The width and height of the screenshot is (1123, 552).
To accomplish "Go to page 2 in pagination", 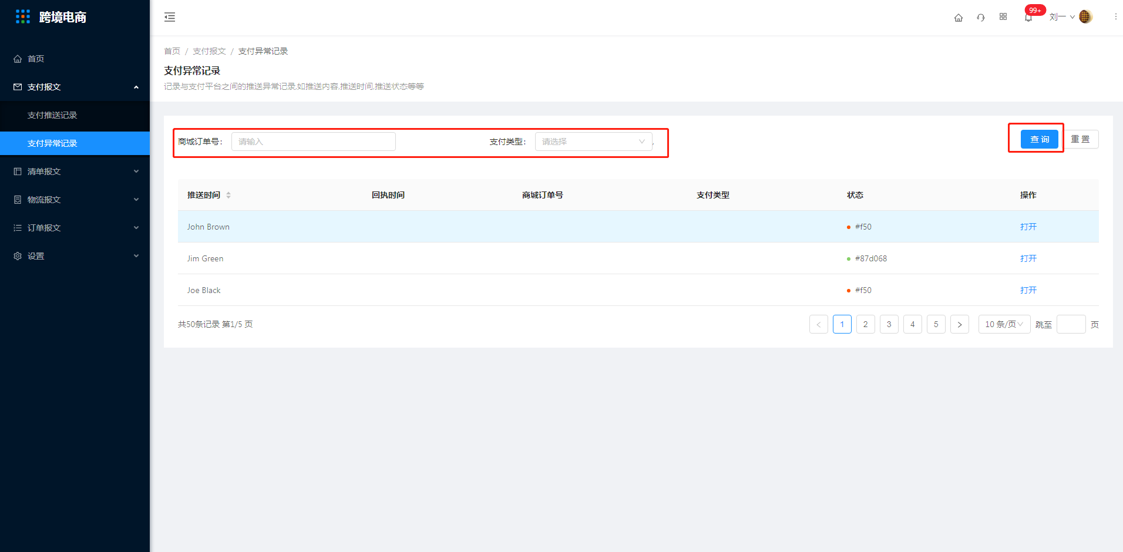I will pyautogui.click(x=866, y=324).
